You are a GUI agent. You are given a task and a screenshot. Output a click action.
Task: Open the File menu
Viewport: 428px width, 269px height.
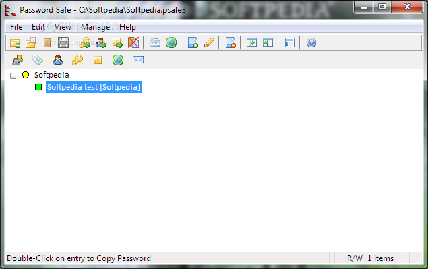(16, 27)
